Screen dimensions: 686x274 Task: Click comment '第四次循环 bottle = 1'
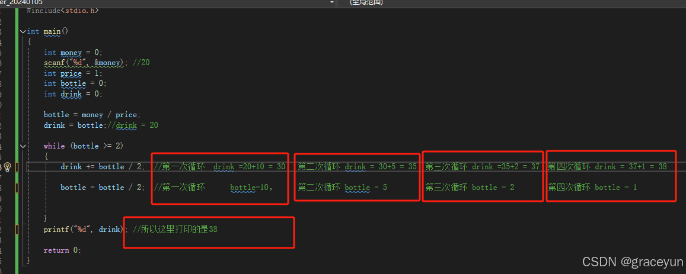pos(592,187)
